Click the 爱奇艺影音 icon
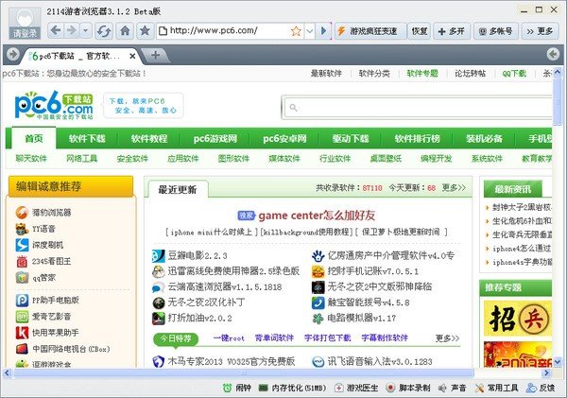 (x=22, y=317)
